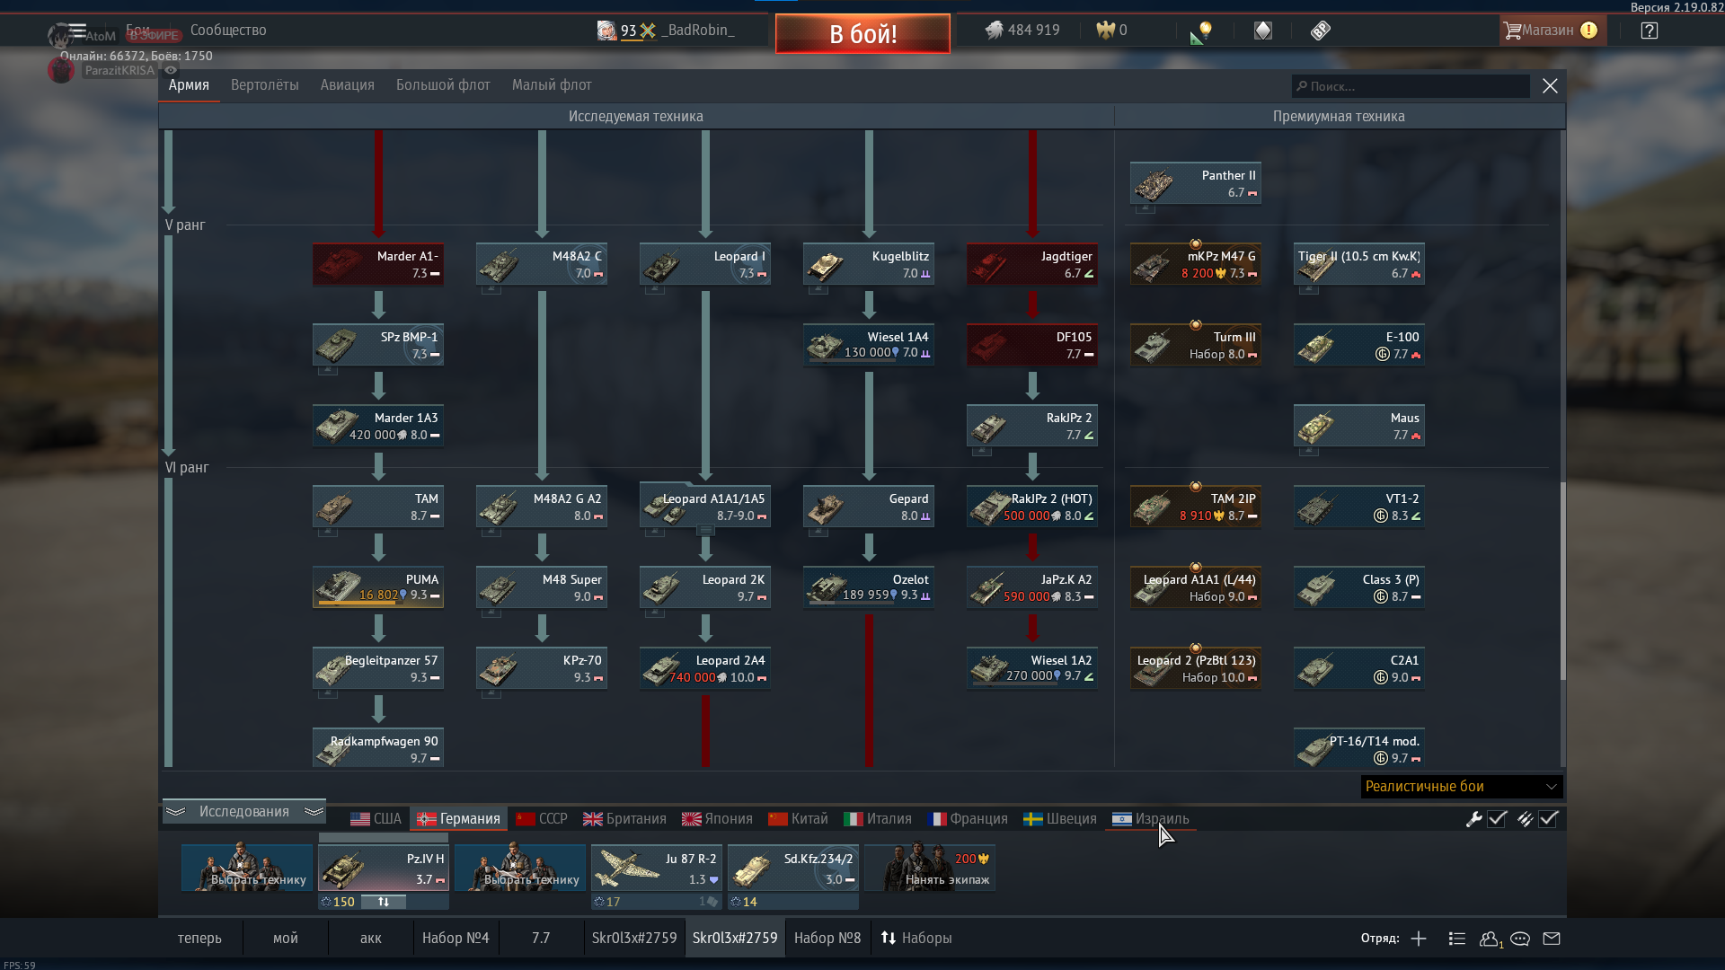Select the Gepard vehicle icon
The image size is (1725, 970).
[x=826, y=508]
